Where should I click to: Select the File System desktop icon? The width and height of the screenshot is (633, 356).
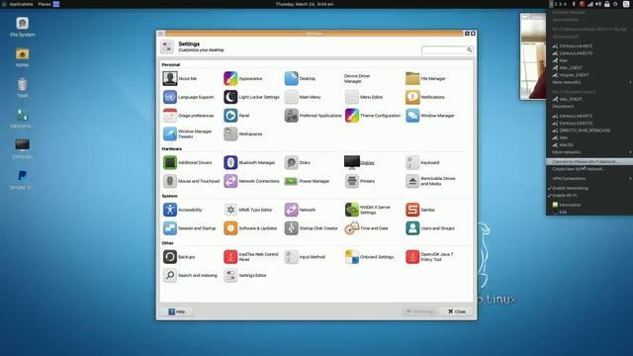click(22, 27)
